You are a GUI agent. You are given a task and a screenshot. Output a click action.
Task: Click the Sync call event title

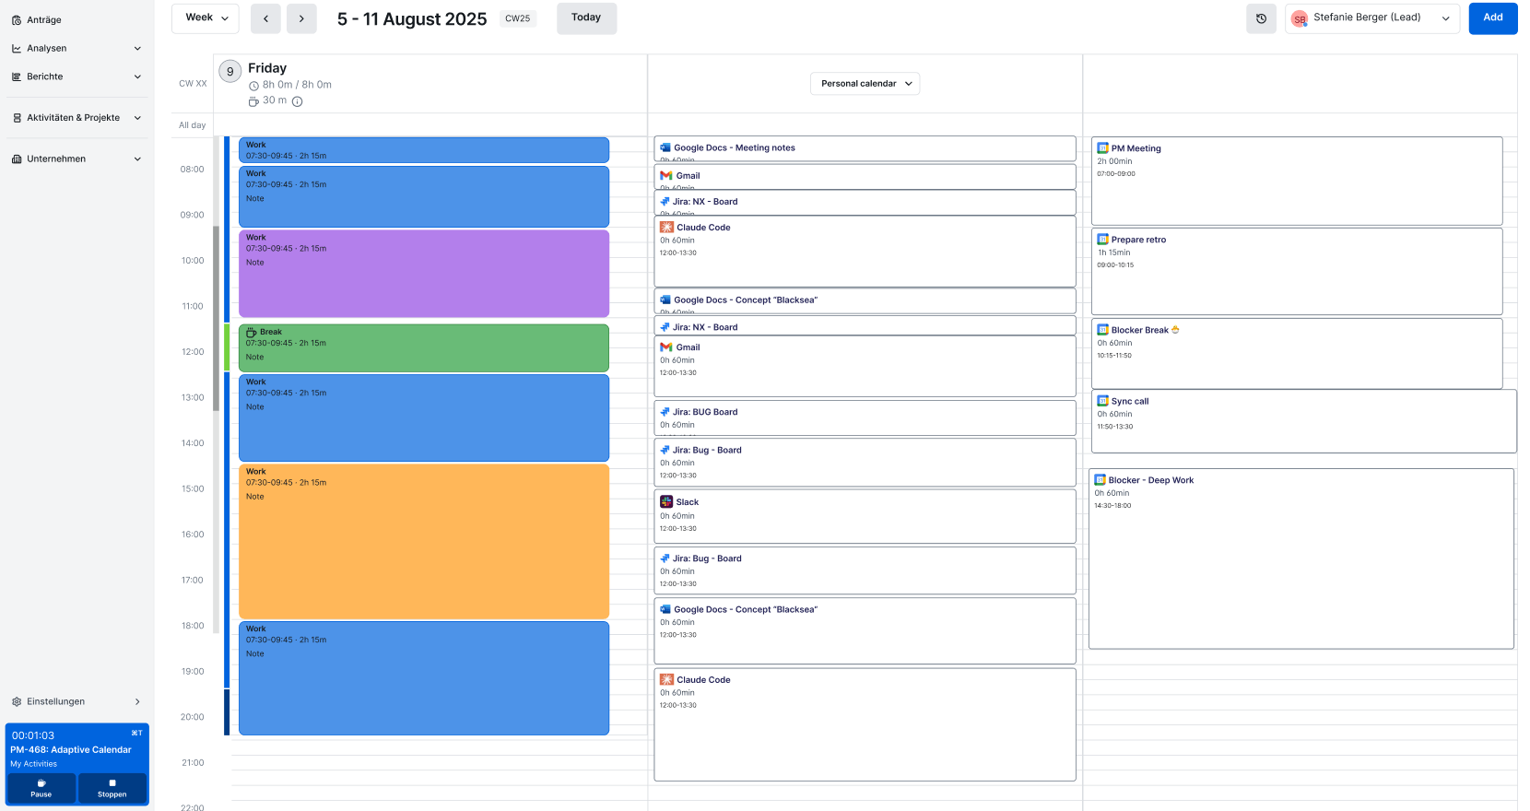[x=1130, y=401]
